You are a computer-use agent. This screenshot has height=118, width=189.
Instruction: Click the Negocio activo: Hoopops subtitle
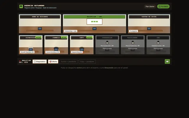(40, 8)
